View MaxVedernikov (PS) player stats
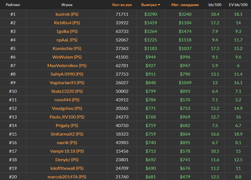 [x=67, y=65]
